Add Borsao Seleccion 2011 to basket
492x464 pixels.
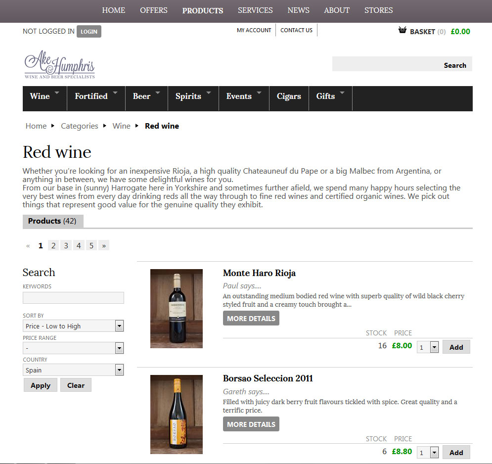click(x=456, y=453)
